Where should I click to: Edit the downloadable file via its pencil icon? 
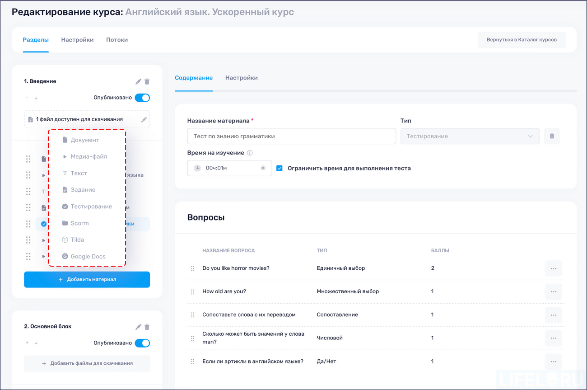[x=144, y=119]
